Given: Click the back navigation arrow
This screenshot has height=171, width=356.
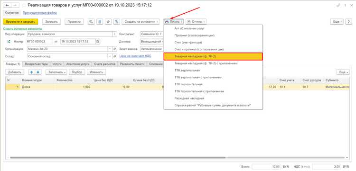Looking at the screenshot, I should tap(7, 5).
